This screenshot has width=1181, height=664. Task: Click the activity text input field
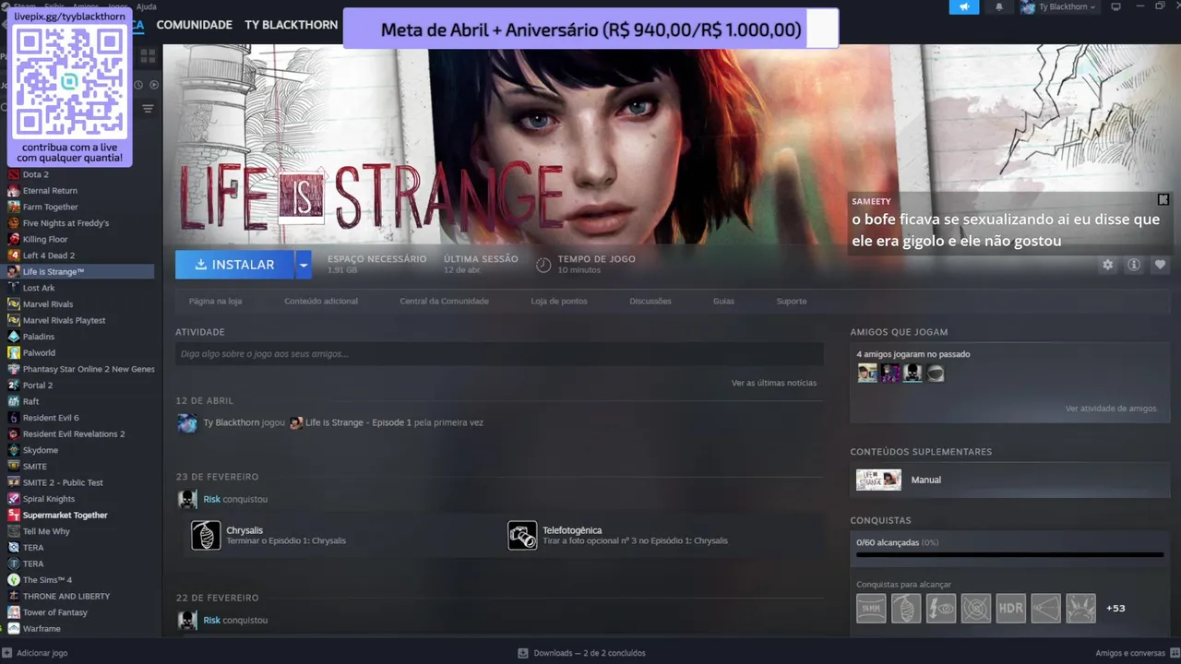pyautogui.click(x=499, y=354)
